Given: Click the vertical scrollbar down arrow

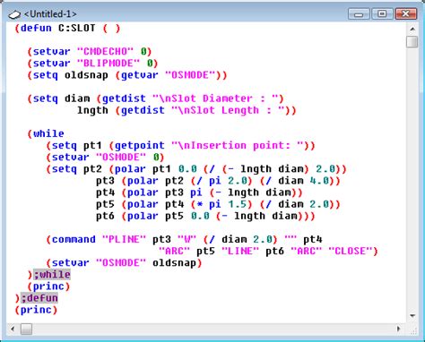Looking at the screenshot, I should coord(412,316).
